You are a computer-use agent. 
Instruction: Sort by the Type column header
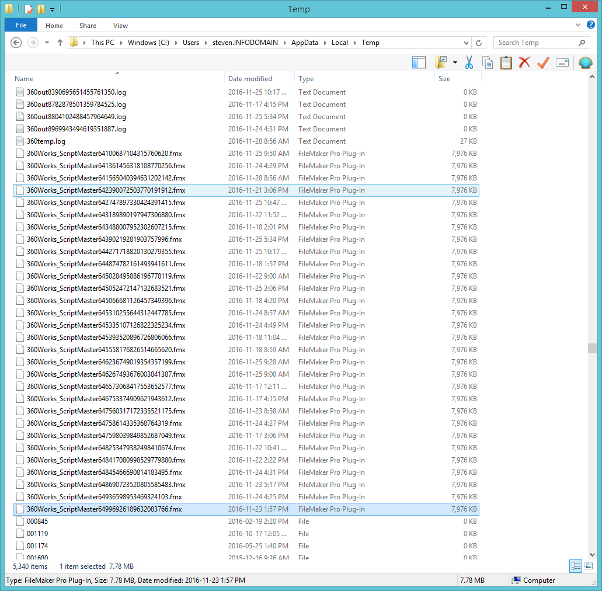tap(306, 78)
